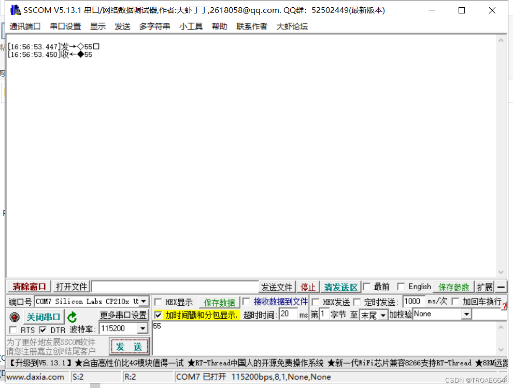This screenshot has width=513, height=388.
Task: Click the 16:56:53.450 received log line
Action: 50,54
